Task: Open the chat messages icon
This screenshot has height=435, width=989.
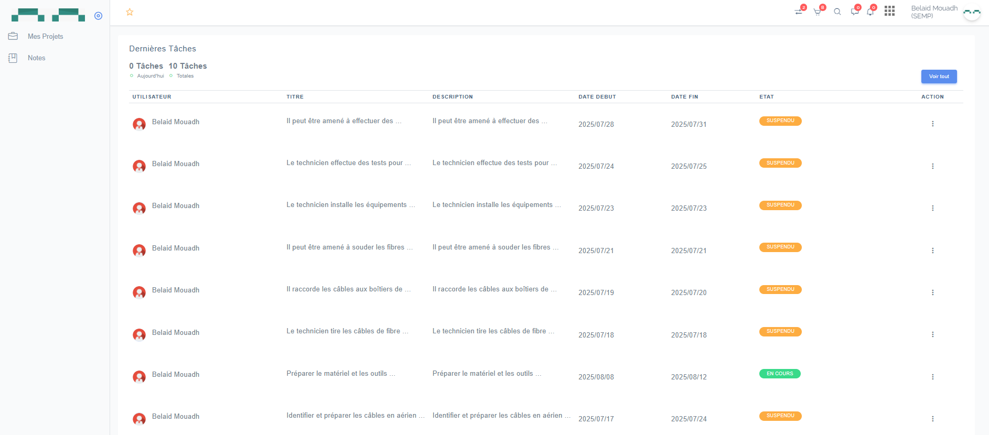Action: click(x=855, y=12)
